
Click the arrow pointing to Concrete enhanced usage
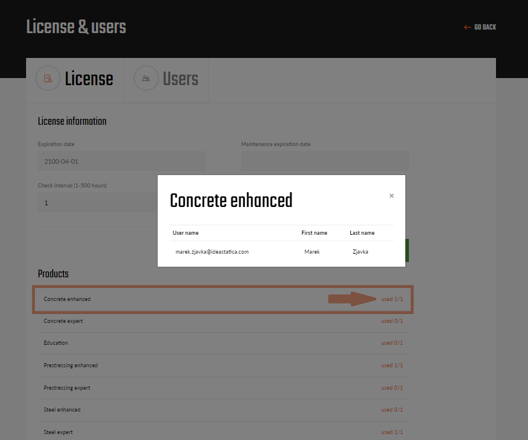pos(351,299)
